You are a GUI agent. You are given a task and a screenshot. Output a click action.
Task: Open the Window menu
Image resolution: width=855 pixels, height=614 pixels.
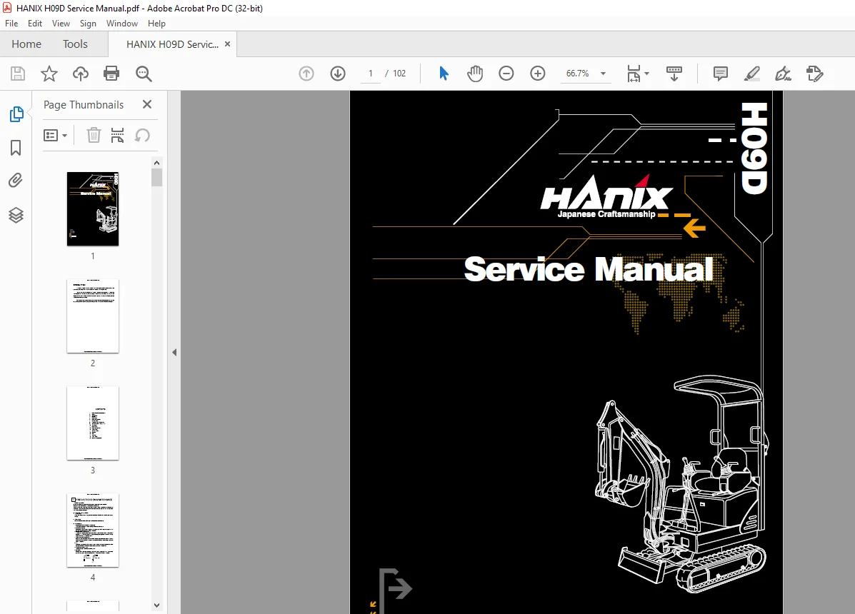122,24
